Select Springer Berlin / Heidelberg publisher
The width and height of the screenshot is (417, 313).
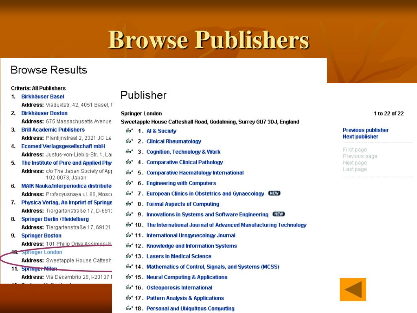point(55,219)
